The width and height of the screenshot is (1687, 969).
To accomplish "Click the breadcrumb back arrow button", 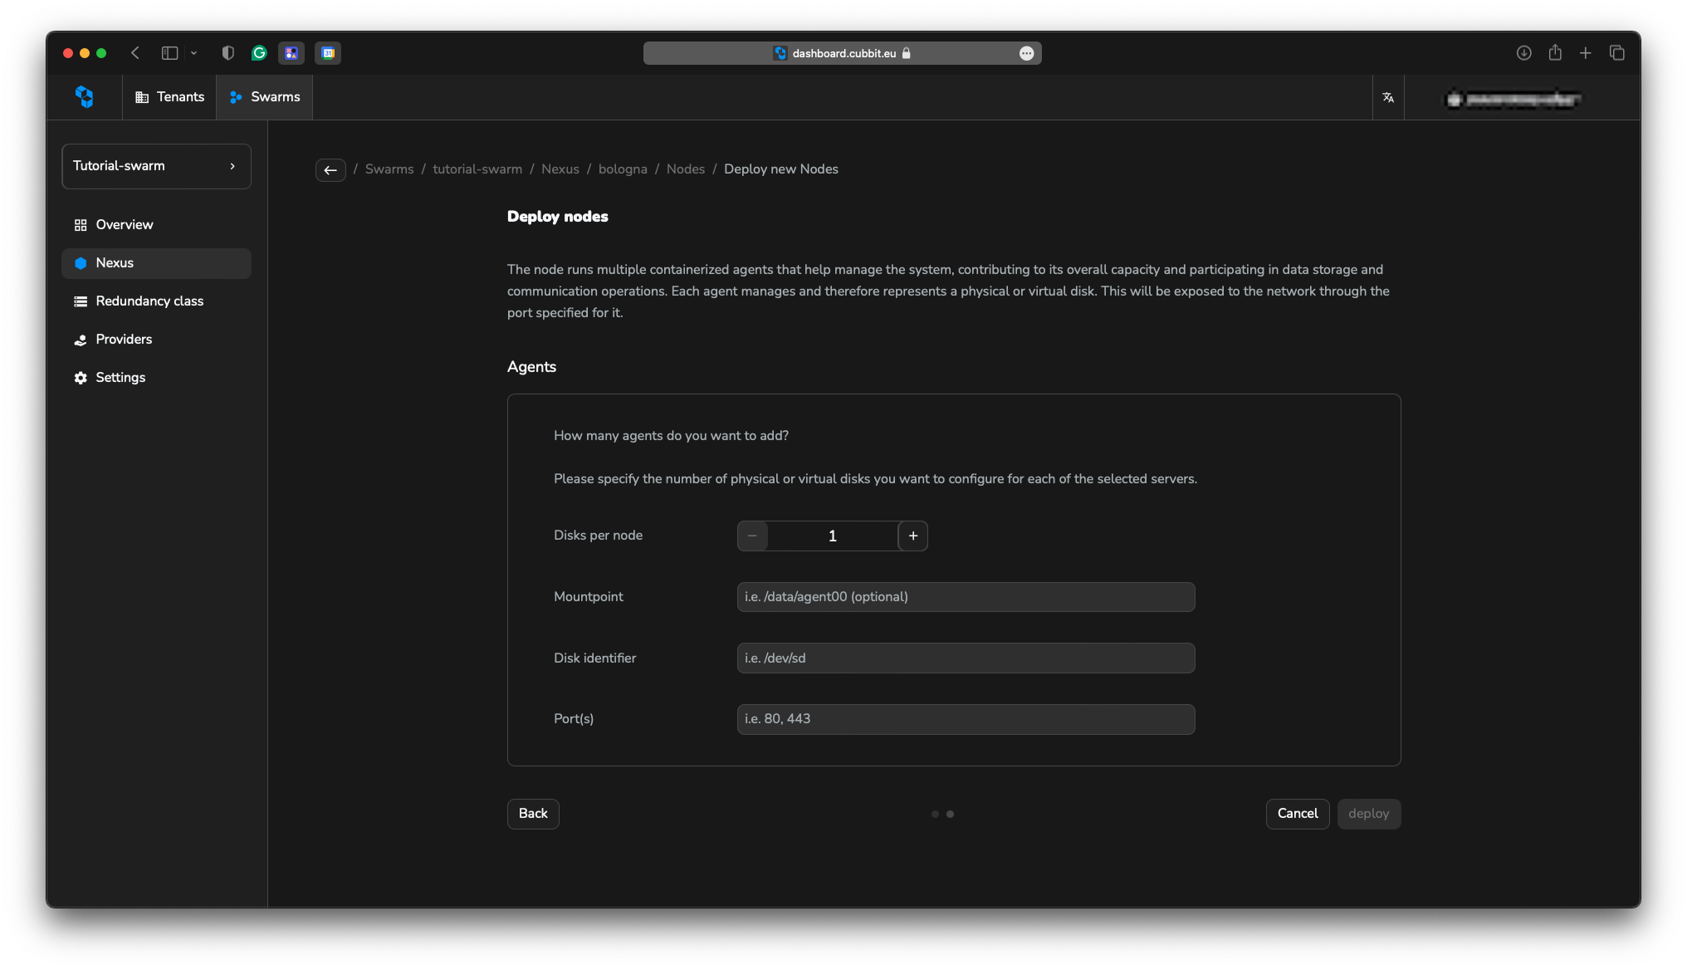I will tap(330, 169).
